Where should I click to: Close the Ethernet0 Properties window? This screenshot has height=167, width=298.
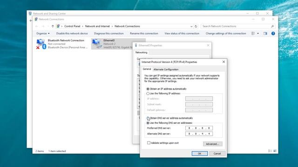tap(208, 45)
